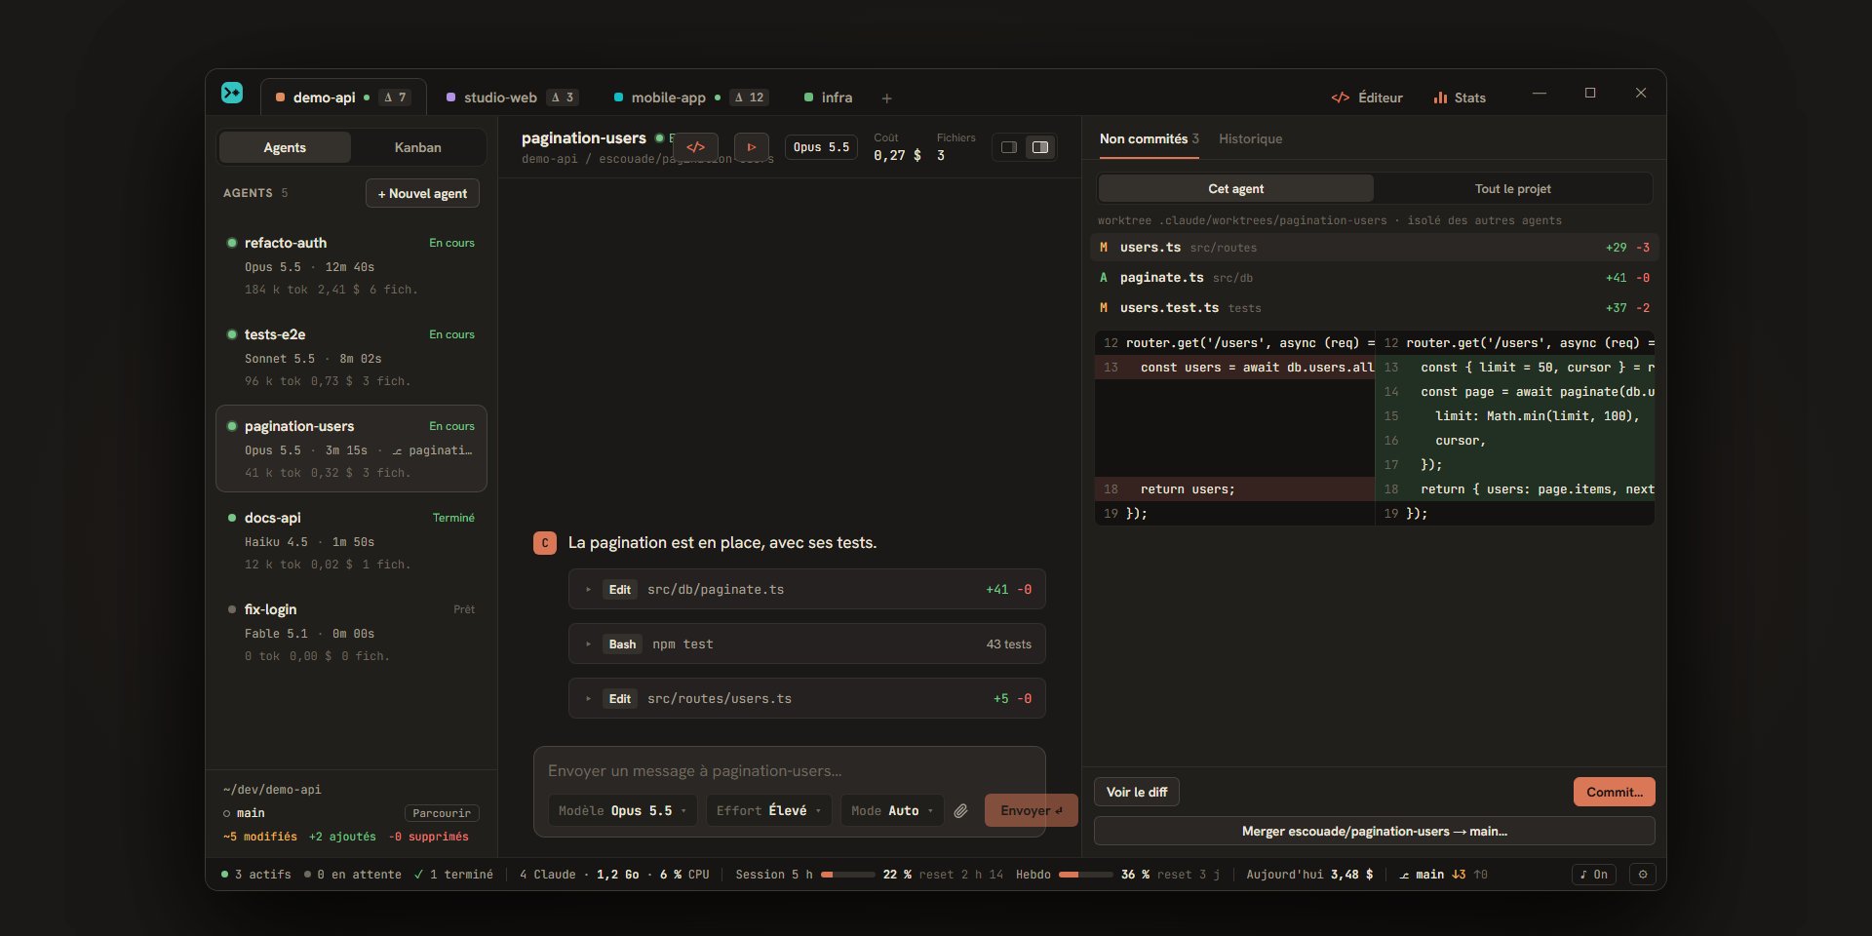Open the Historique tab
Viewport: 1872px width, 936px height.
[x=1250, y=139]
